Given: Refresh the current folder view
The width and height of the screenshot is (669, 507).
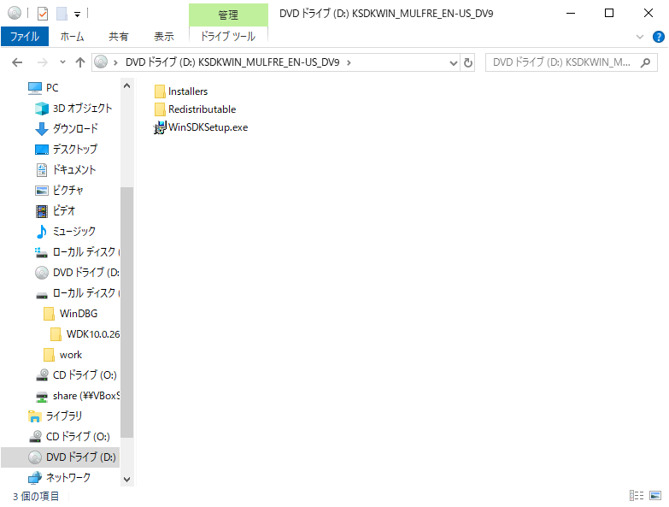Looking at the screenshot, I should coord(468,63).
